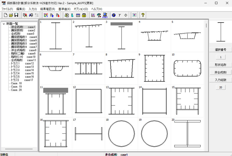The image size is (232, 156).
Task: Save with the floppy disk icon
Action: coord(16,15)
